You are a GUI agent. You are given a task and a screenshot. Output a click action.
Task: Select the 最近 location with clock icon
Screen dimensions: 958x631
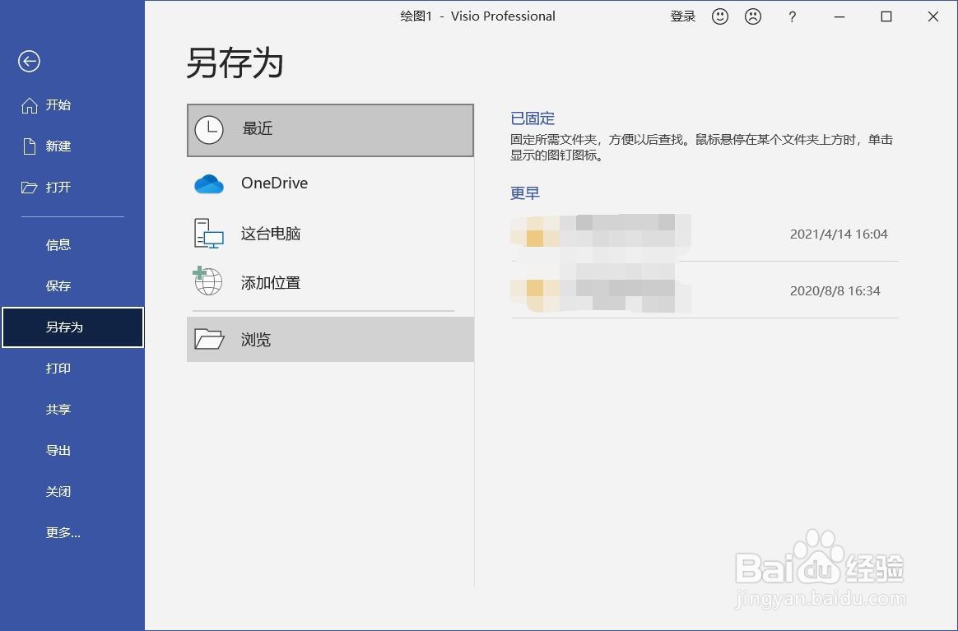pyautogui.click(x=330, y=130)
